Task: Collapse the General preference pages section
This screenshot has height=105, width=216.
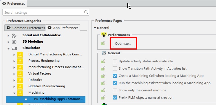Action: tap(95, 28)
